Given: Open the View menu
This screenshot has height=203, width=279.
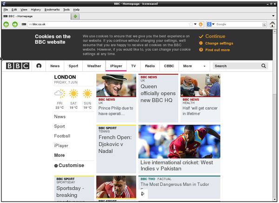Looking at the screenshot, I should click(24, 10).
